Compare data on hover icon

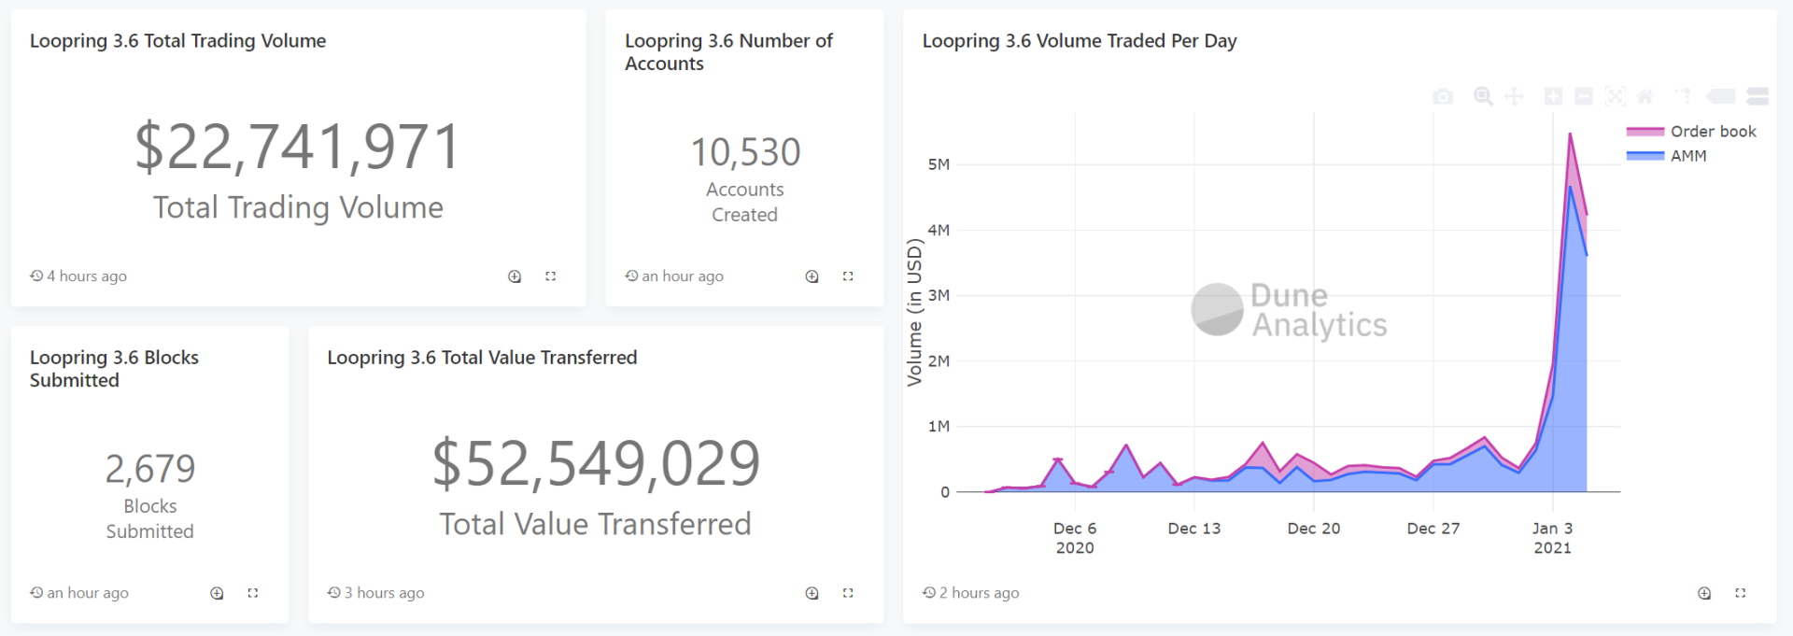pos(1757,96)
